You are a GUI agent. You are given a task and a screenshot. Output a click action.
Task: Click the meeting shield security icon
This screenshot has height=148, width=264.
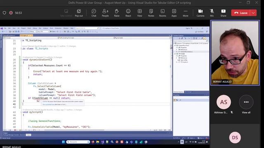point(5,13)
